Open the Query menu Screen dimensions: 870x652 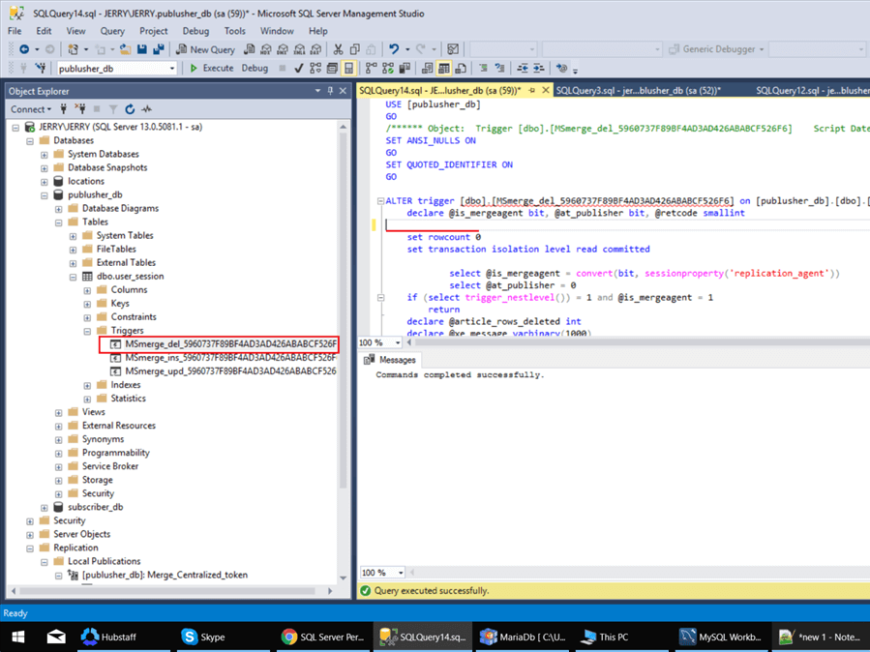[x=112, y=31]
